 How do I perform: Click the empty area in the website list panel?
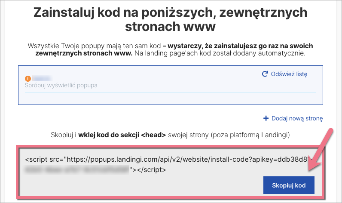[172, 98]
